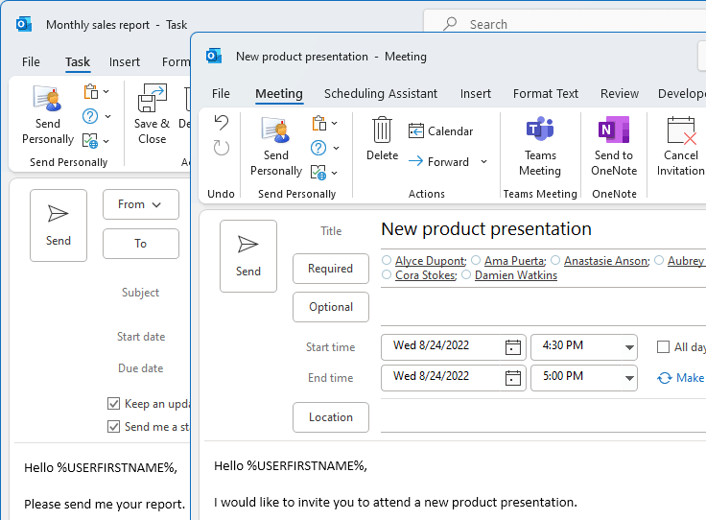Viewport: 706px width, 520px height.
Task: Open the File tab in the Task window
Action: tap(31, 62)
